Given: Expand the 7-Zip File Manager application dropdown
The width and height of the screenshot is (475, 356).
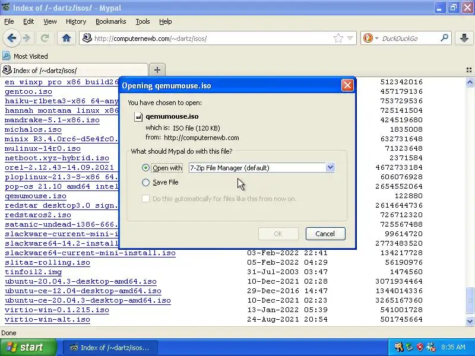Looking at the screenshot, I should click(x=330, y=167).
